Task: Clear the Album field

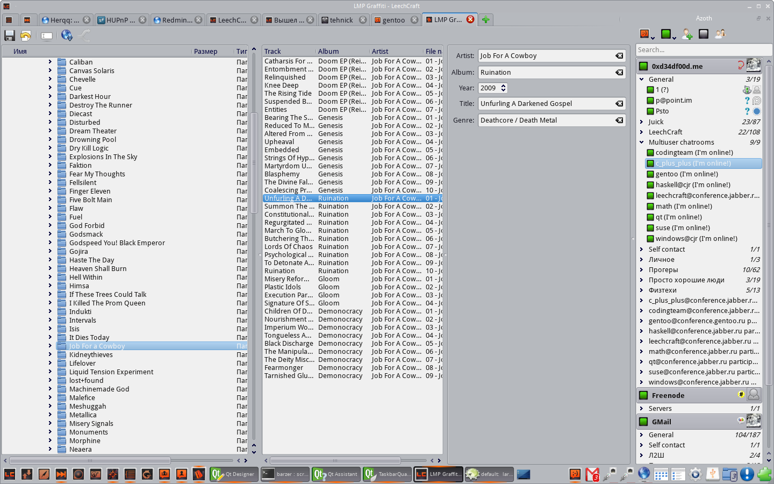Action: coord(619,73)
